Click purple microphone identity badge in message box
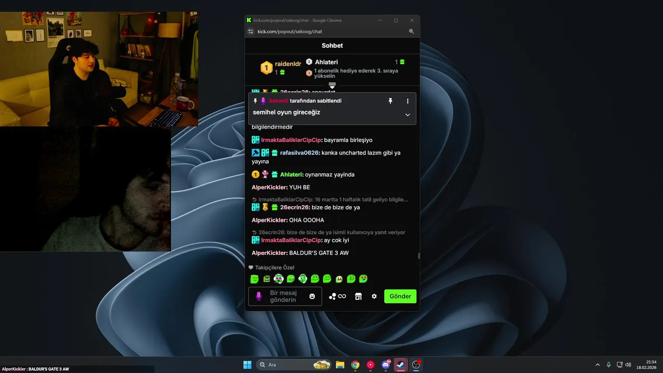The width and height of the screenshot is (663, 373). pyautogui.click(x=258, y=296)
